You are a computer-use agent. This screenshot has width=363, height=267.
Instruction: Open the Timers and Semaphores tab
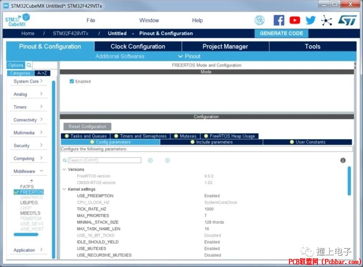(141, 136)
